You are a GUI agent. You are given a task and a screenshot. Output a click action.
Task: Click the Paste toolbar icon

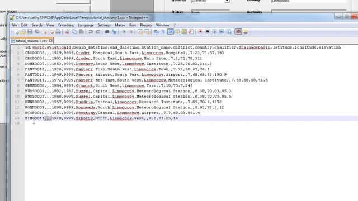tap(81, 32)
